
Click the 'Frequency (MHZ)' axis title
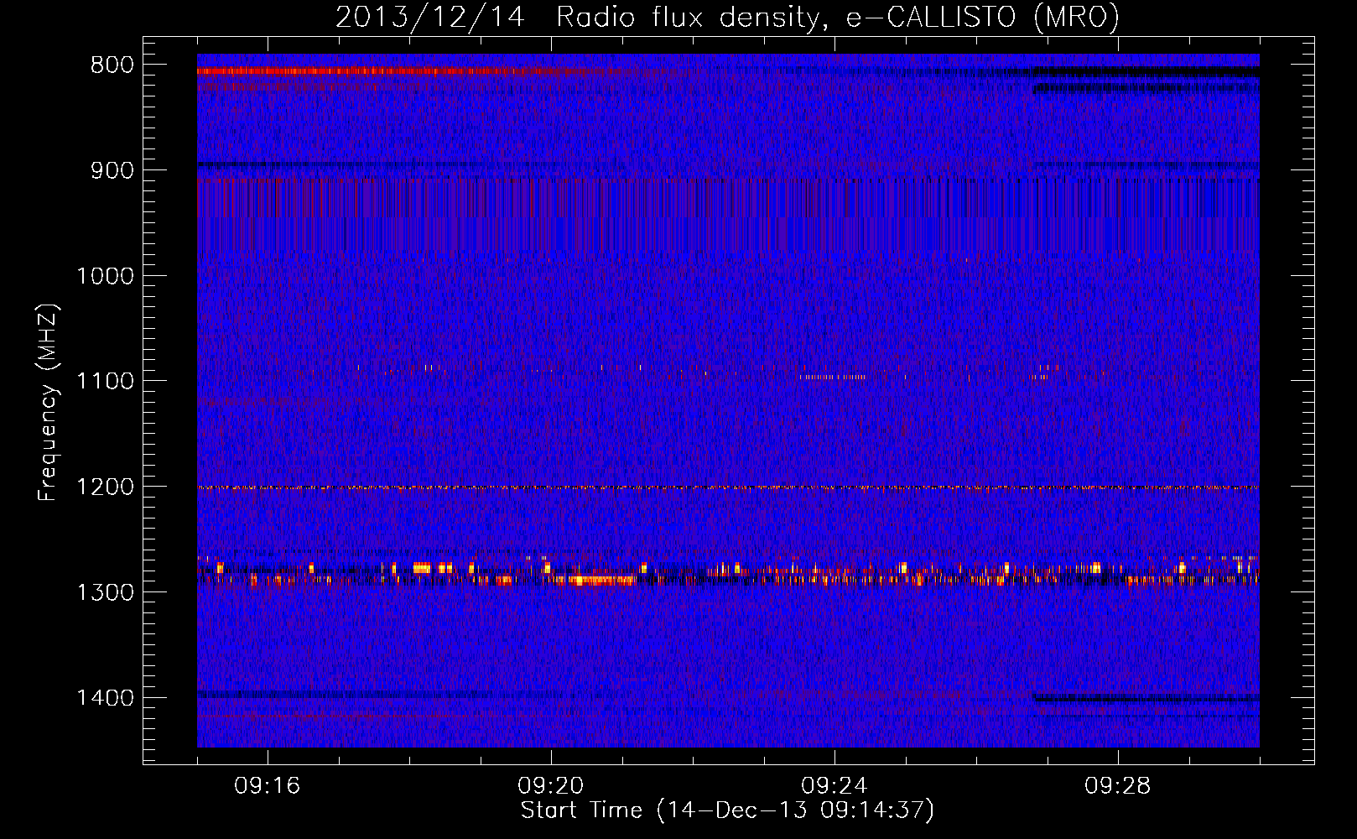pos(49,403)
